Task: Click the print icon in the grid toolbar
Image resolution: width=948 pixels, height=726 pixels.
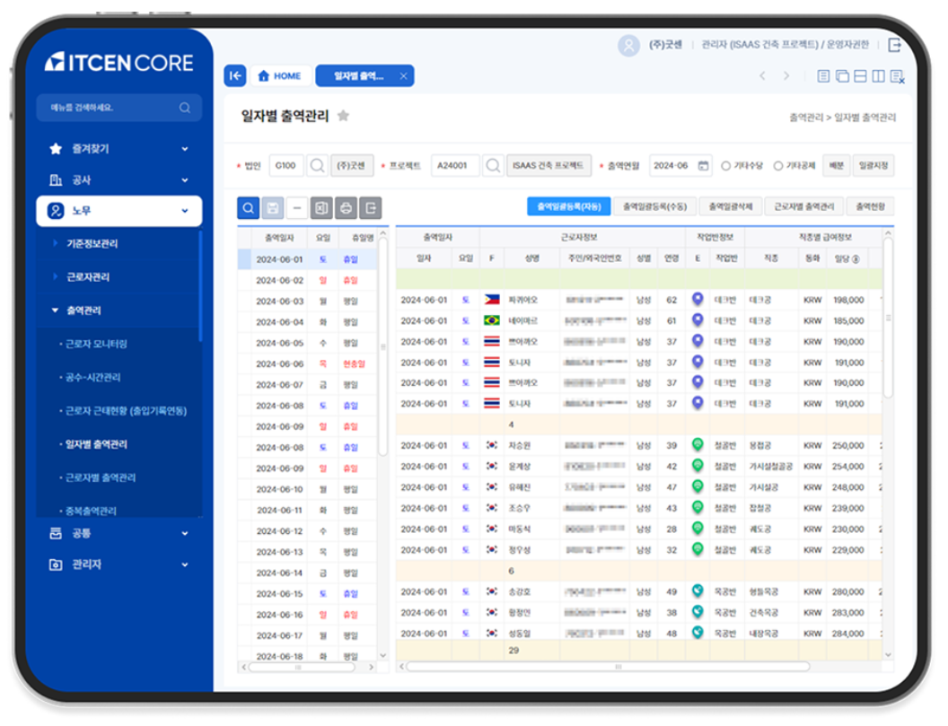Action: tap(346, 208)
